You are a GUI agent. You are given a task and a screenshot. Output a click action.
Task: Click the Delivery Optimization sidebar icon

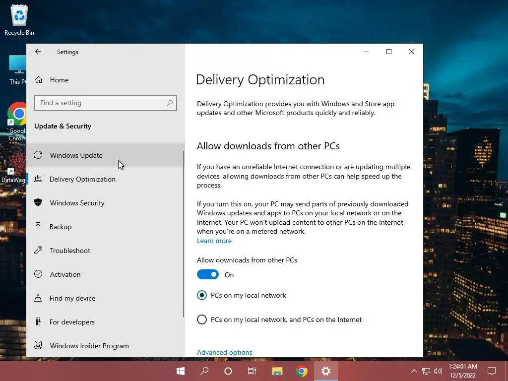click(38, 179)
